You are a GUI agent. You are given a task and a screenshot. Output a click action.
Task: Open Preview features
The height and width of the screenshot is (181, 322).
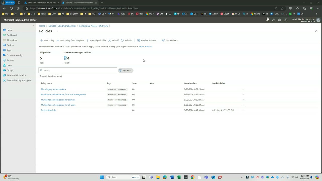[147, 40]
